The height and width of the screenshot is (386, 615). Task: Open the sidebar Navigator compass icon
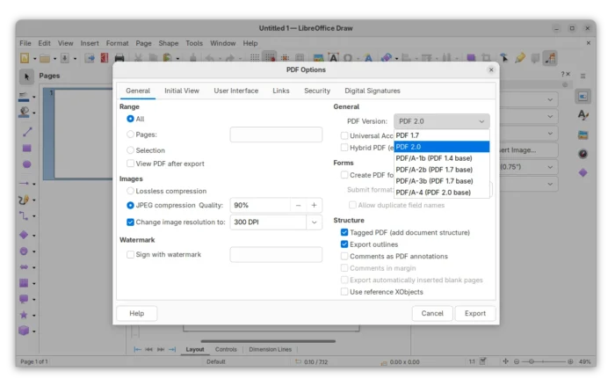coord(582,154)
